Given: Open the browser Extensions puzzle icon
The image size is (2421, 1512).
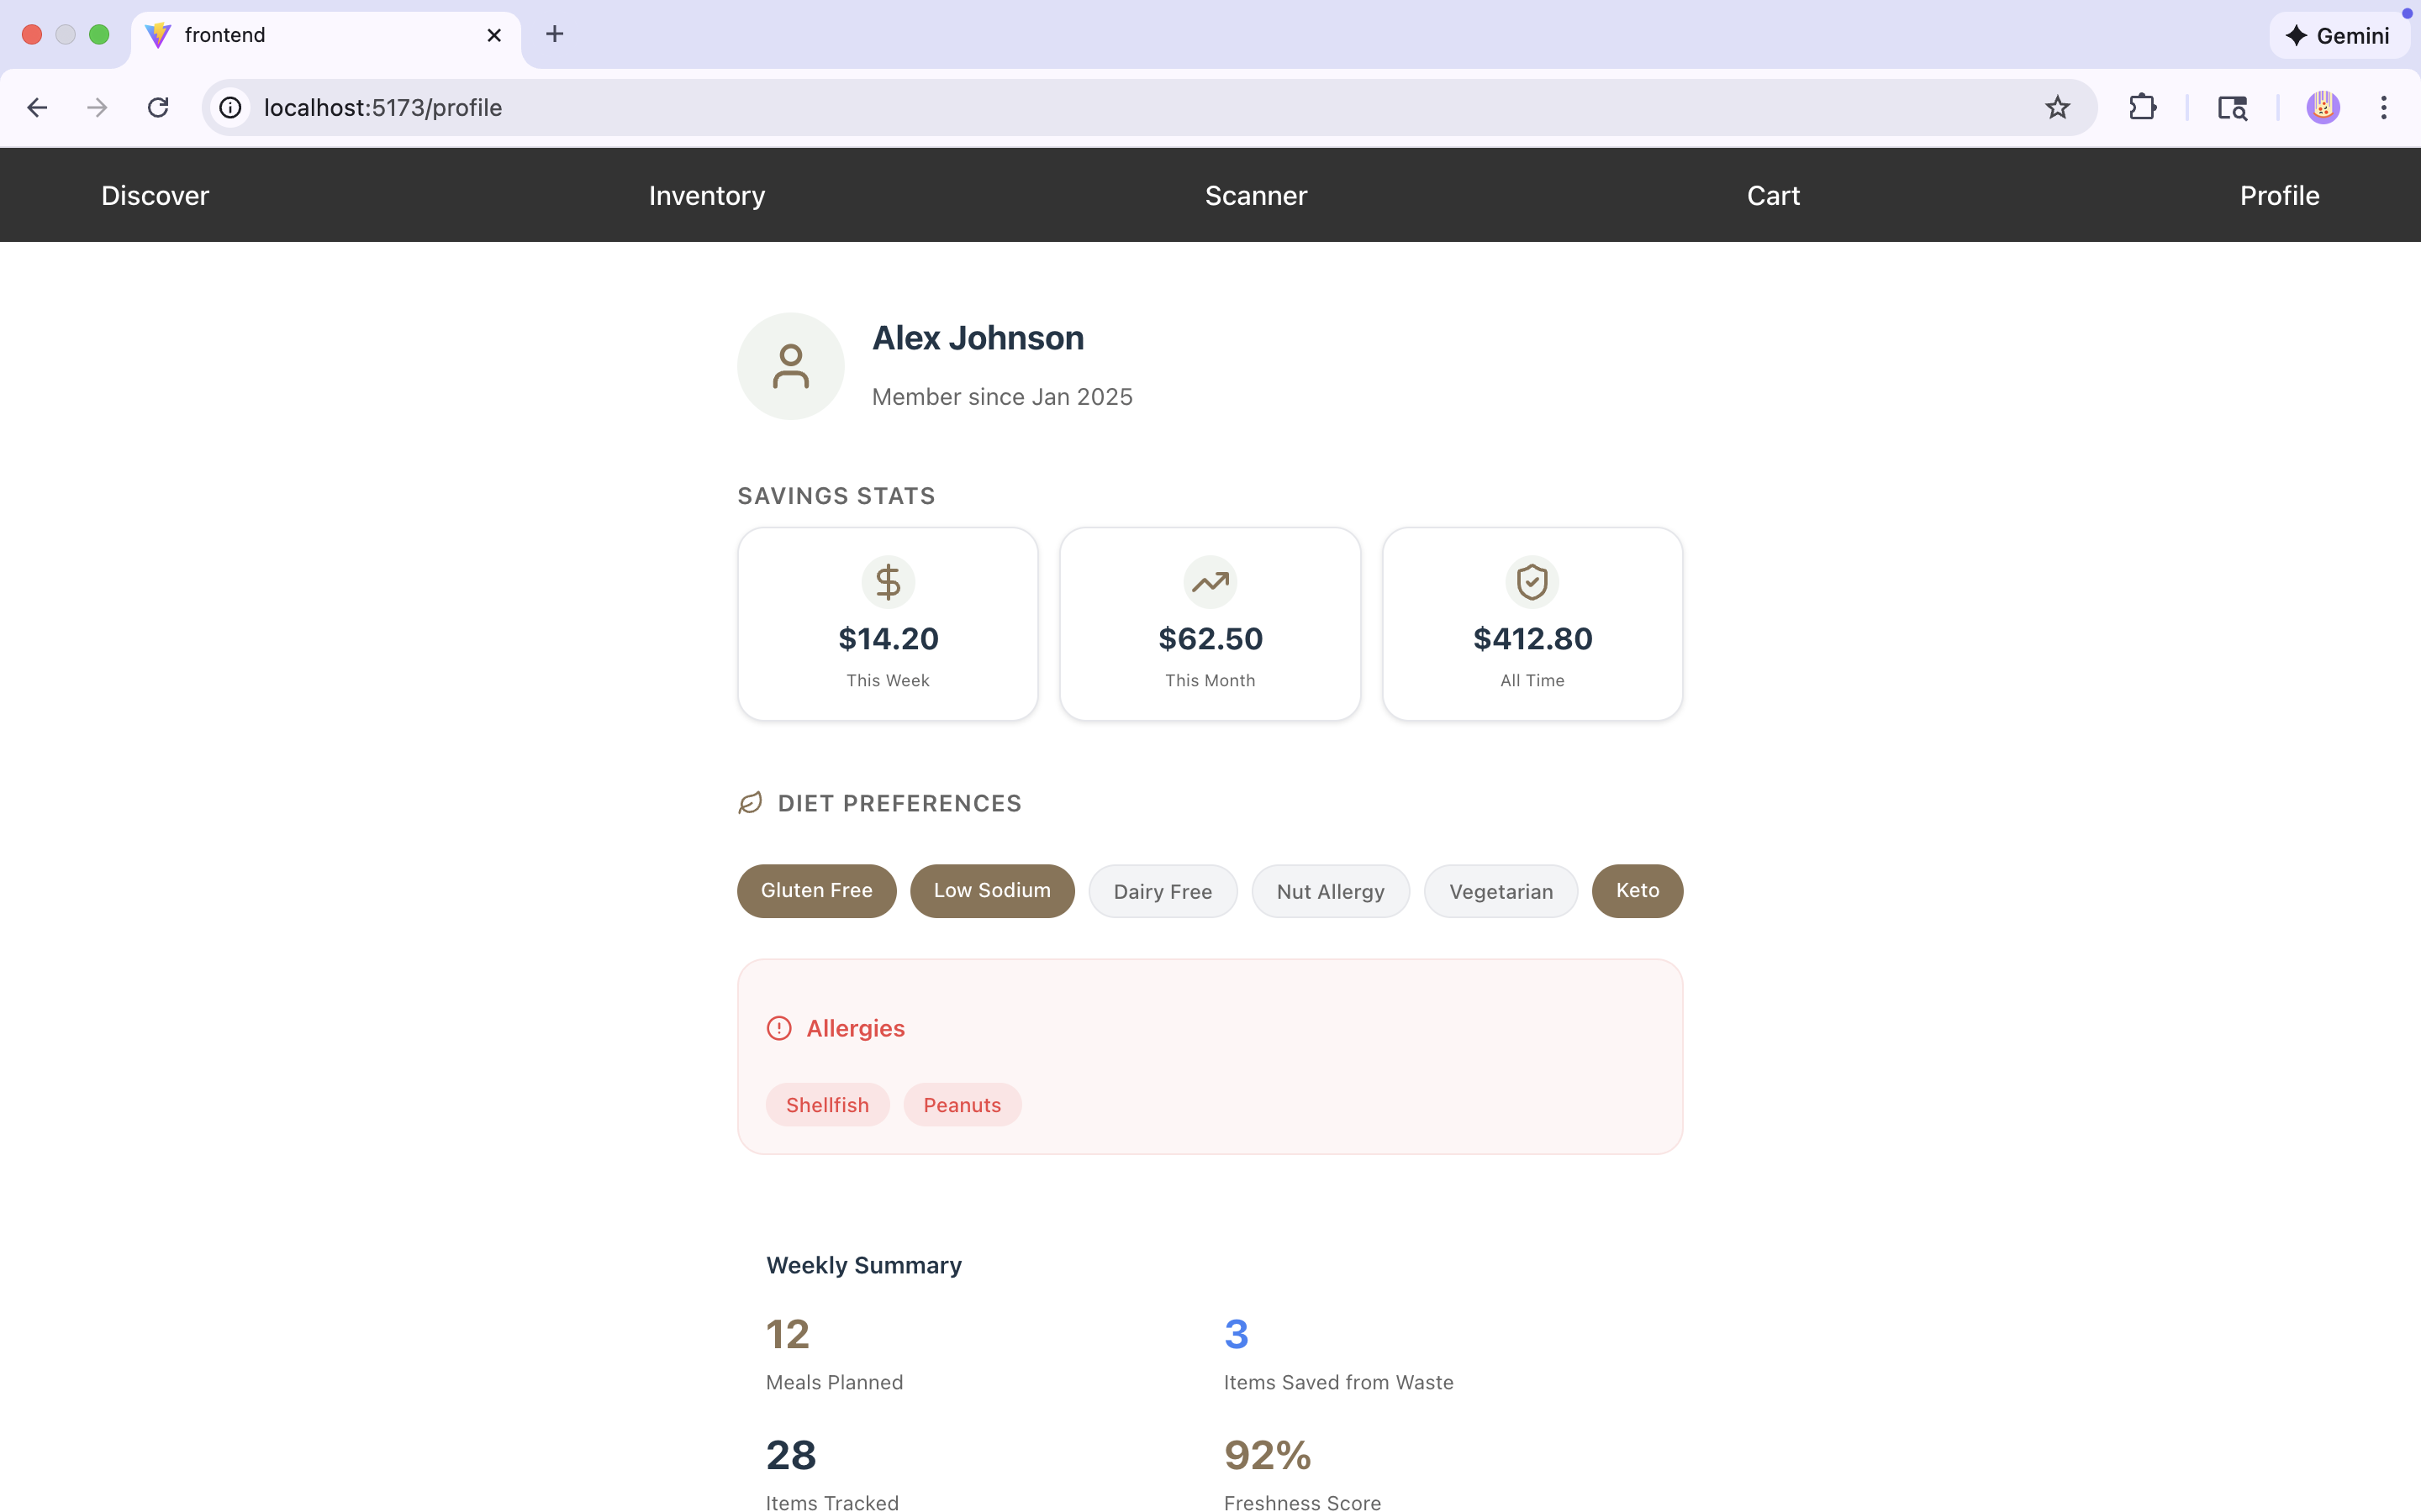Looking at the screenshot, I should [2142, 107].
